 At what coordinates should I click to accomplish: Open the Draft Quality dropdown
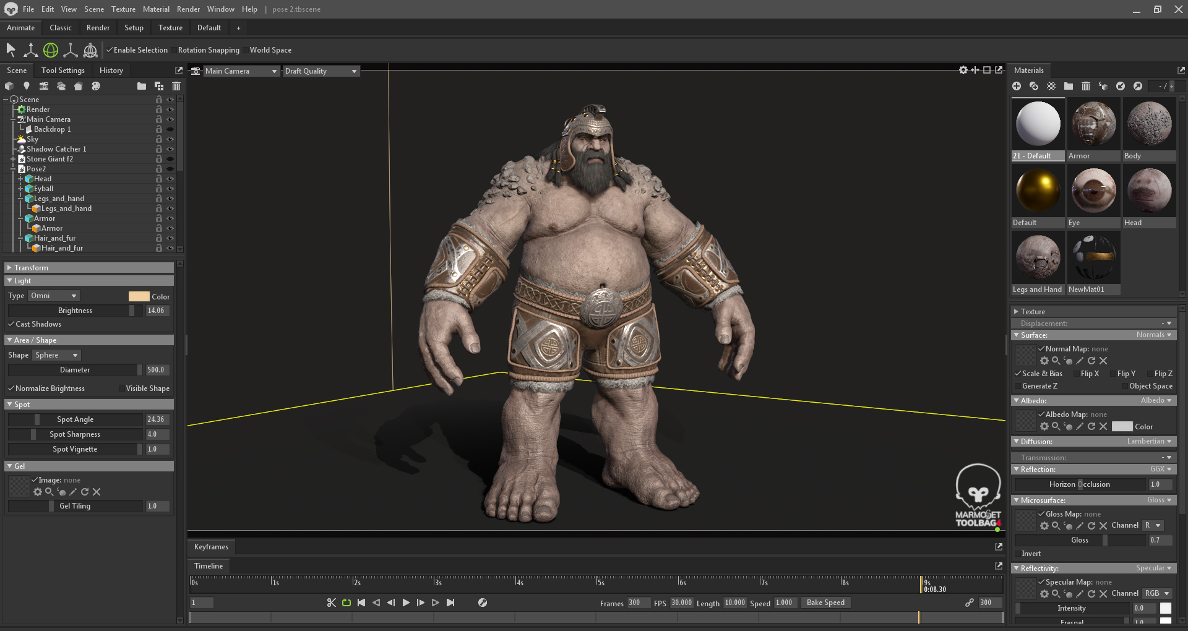point(321,71)
